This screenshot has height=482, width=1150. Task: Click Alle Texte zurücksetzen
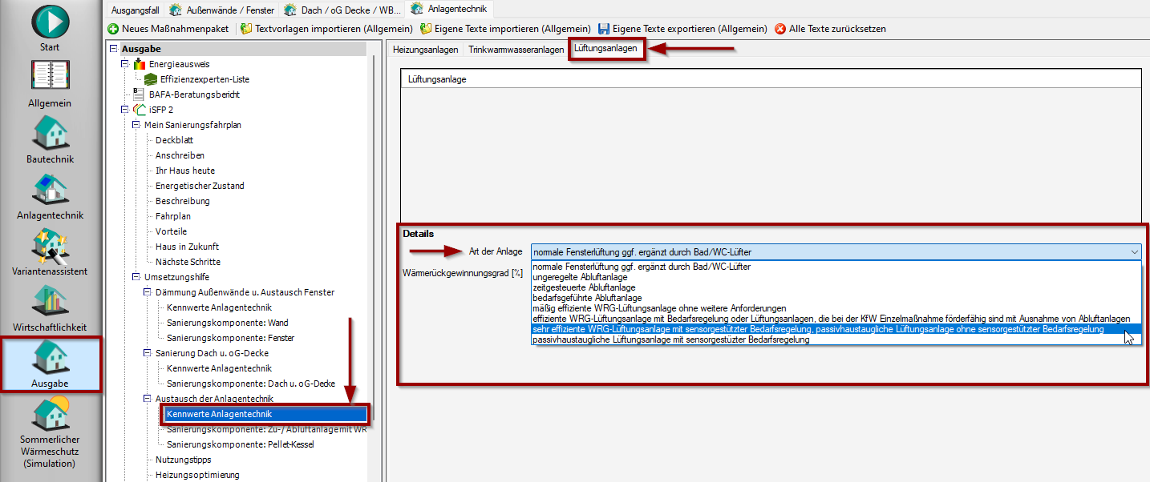830,29
